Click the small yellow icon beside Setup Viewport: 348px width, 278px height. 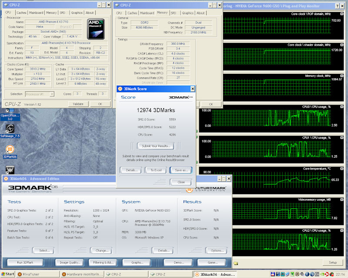coord(235,263)
